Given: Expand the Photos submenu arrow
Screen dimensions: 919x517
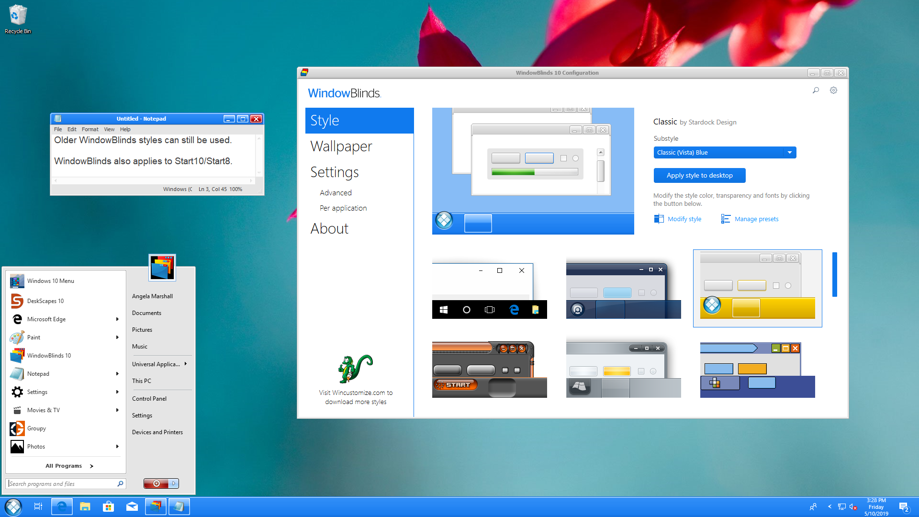Looking at the screenshot, I should [117, 447].
